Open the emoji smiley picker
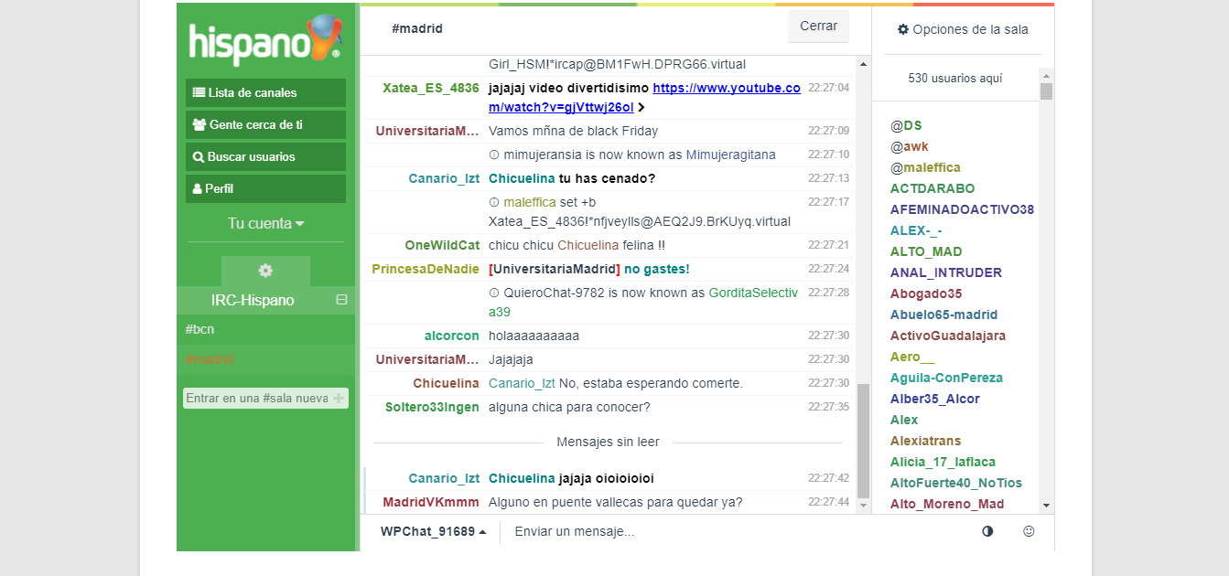The width and height of the screenshot is (1229, 576). 1029,531
